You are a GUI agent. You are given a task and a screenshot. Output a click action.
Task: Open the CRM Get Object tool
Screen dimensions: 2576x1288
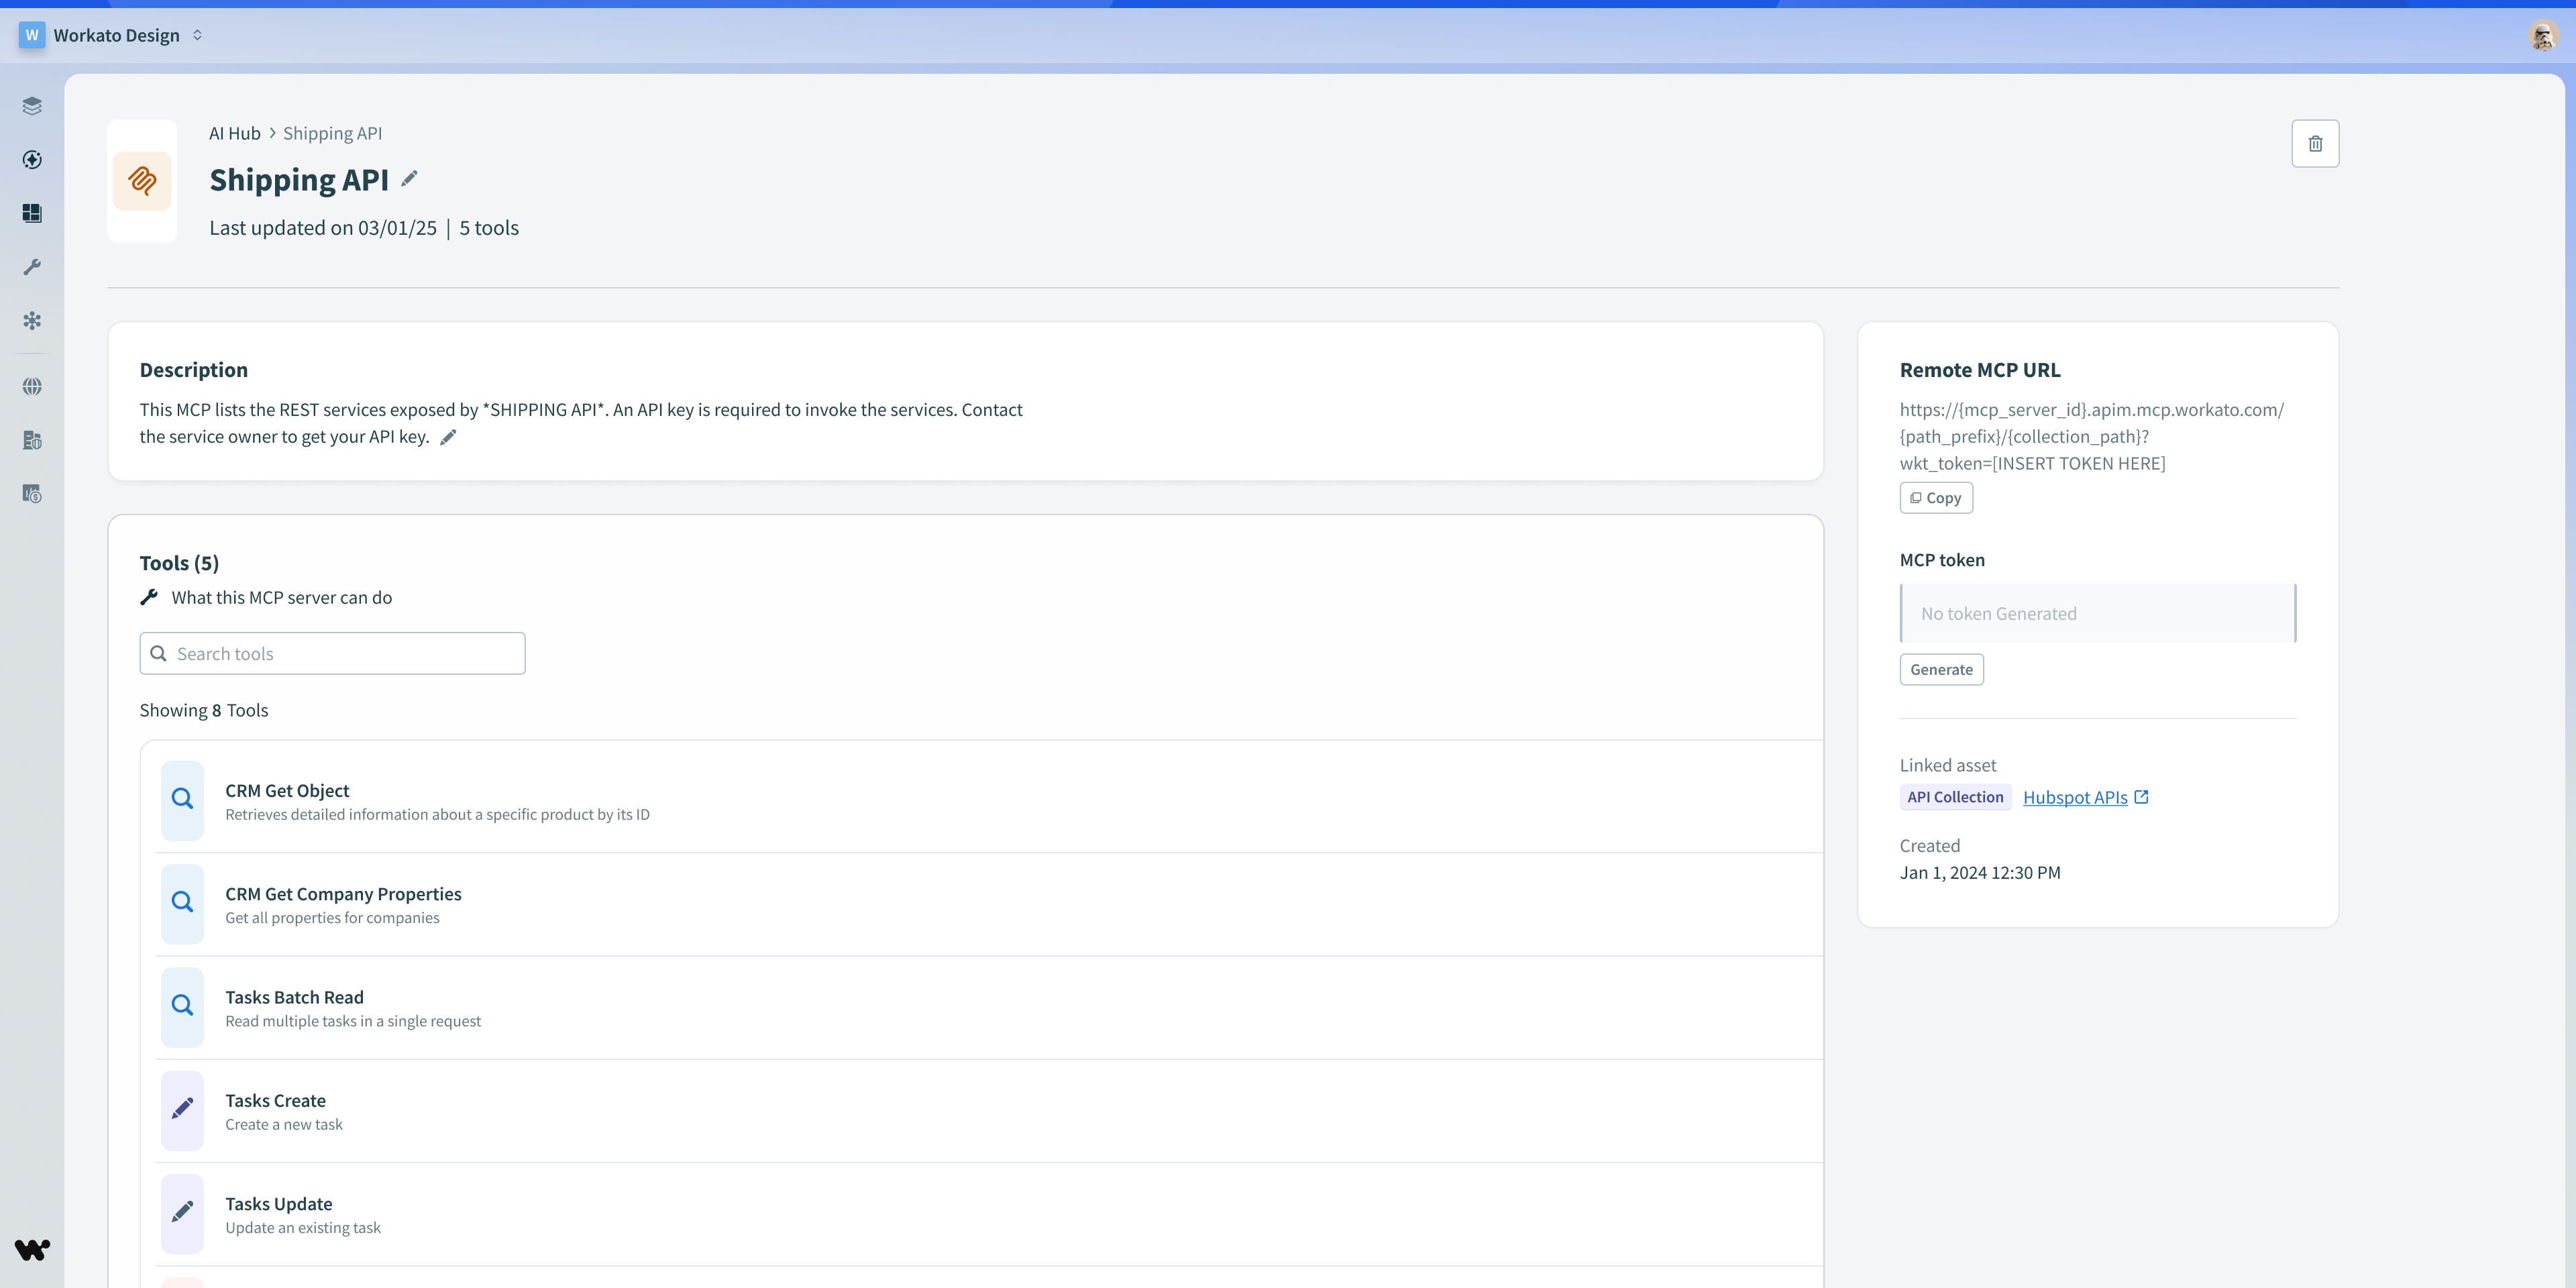[x=287, y=791]
